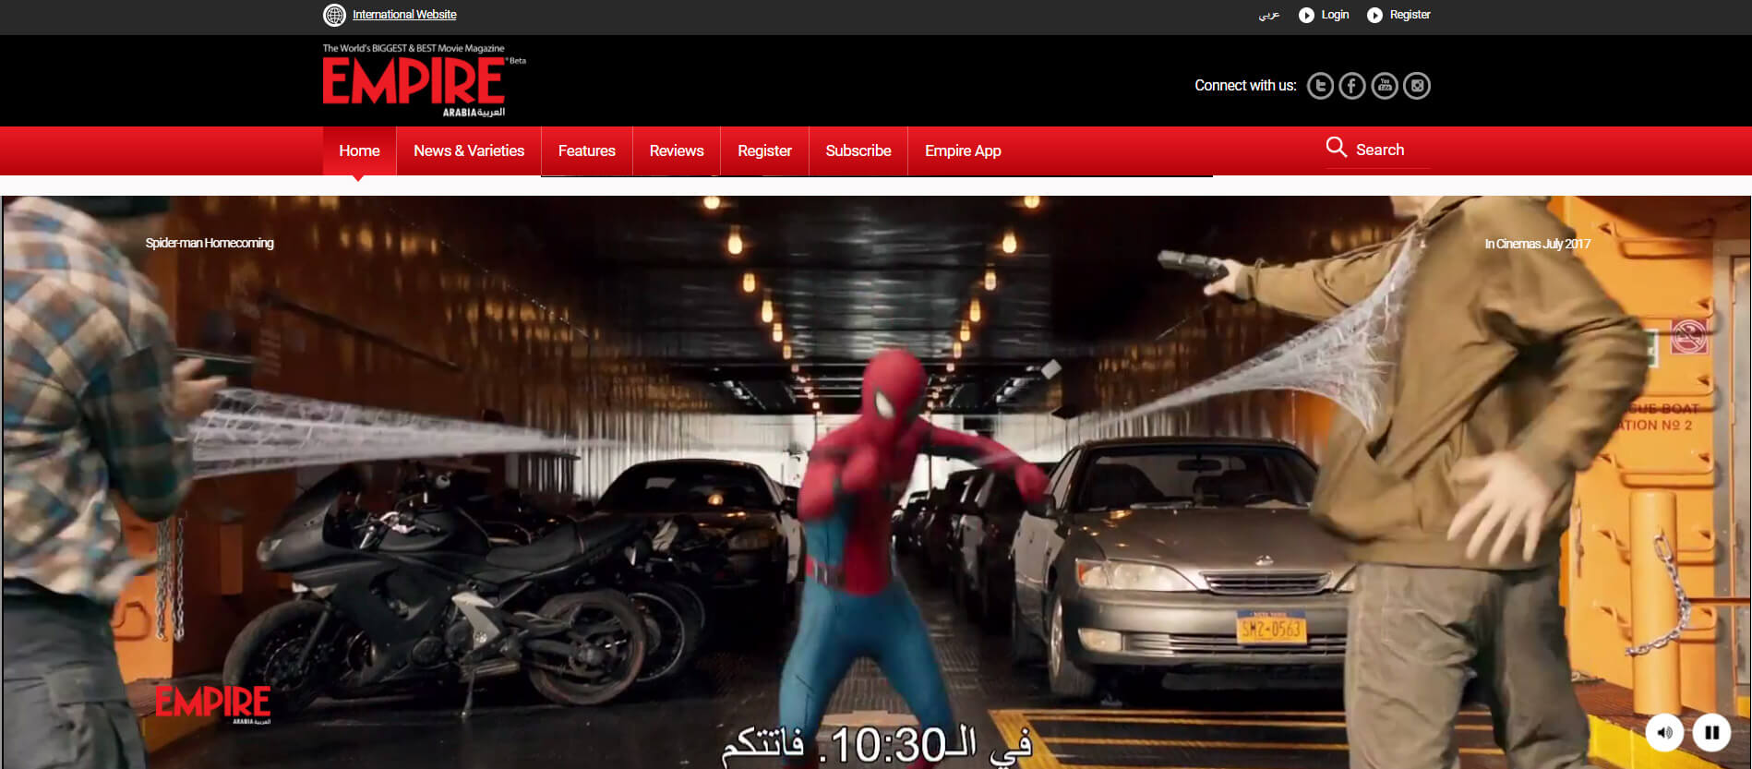
Task: Open the Facebook social icon
Action: [1352, 86]
